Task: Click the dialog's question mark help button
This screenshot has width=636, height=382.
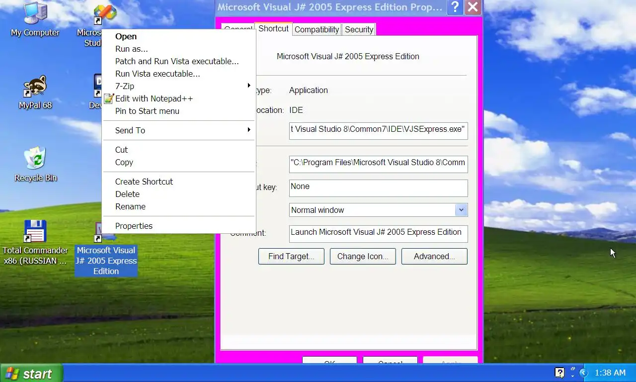Action: tap(455, 7)
